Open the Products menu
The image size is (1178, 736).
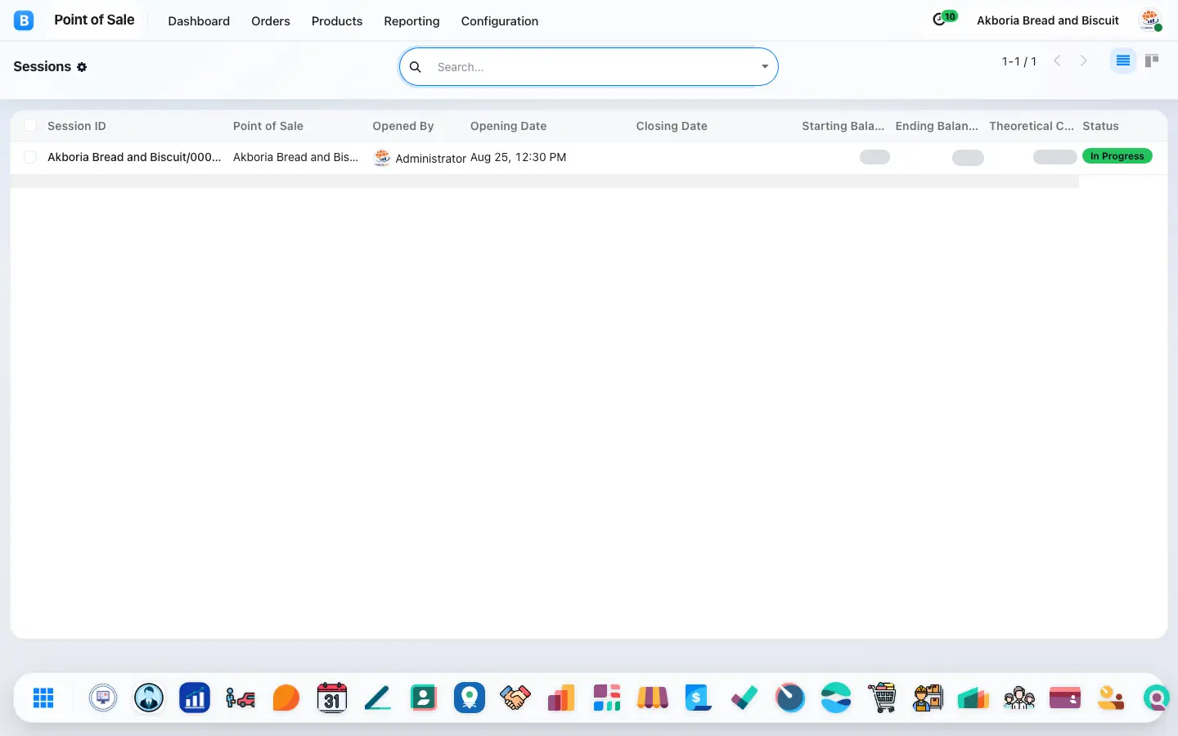click(x=337, y=21)
